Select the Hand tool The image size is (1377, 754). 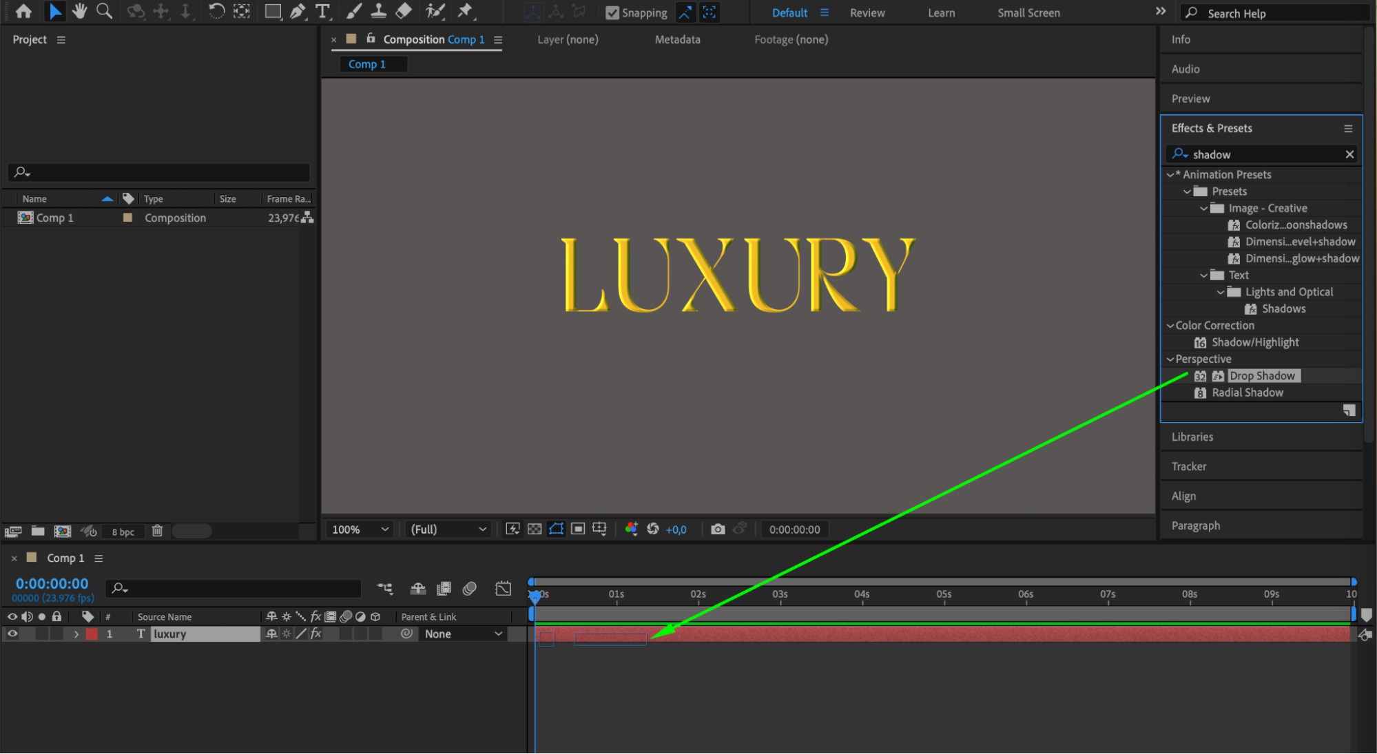pos(80,11)
